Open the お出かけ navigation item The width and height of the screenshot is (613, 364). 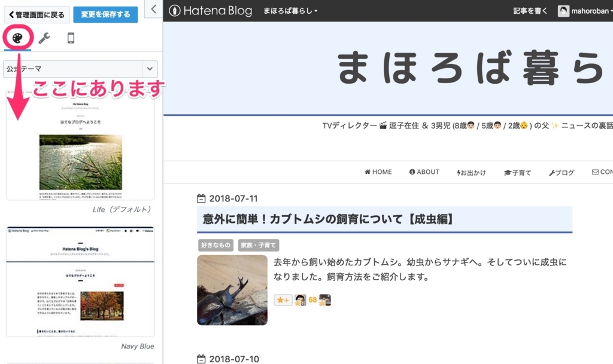click(x=471, y=173)
